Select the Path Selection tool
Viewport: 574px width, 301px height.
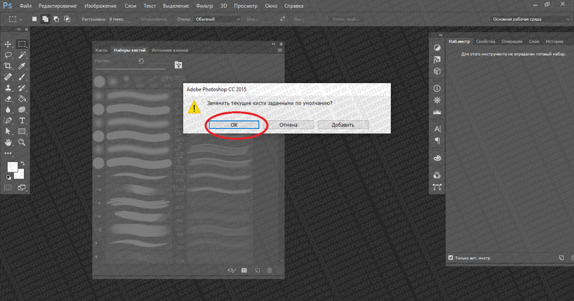click(x=8, y=131)
